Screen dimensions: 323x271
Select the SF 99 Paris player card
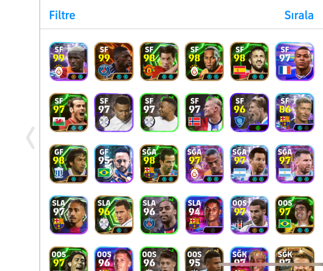pos(114,61)
